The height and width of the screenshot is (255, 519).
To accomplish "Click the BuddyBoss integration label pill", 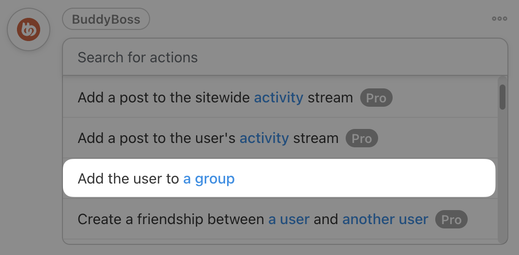I will pos(106,19).
